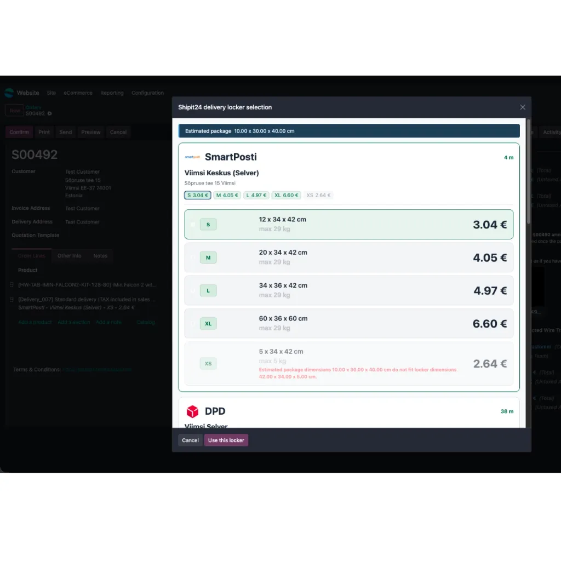Open the Site menu
This screenshot has height=561, width=561.
51,93
